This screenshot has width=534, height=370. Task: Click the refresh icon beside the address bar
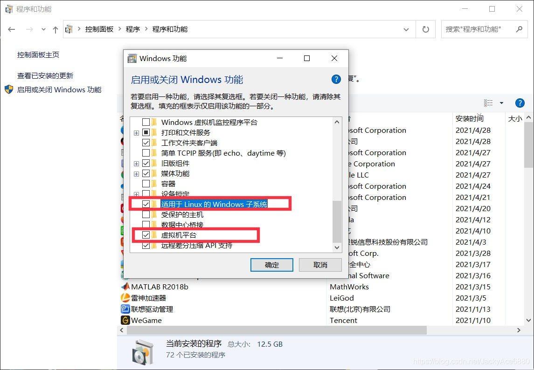point(425,29)
